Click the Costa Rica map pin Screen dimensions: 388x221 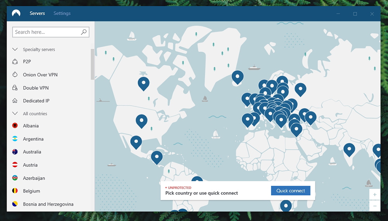(x=157, y=157)
